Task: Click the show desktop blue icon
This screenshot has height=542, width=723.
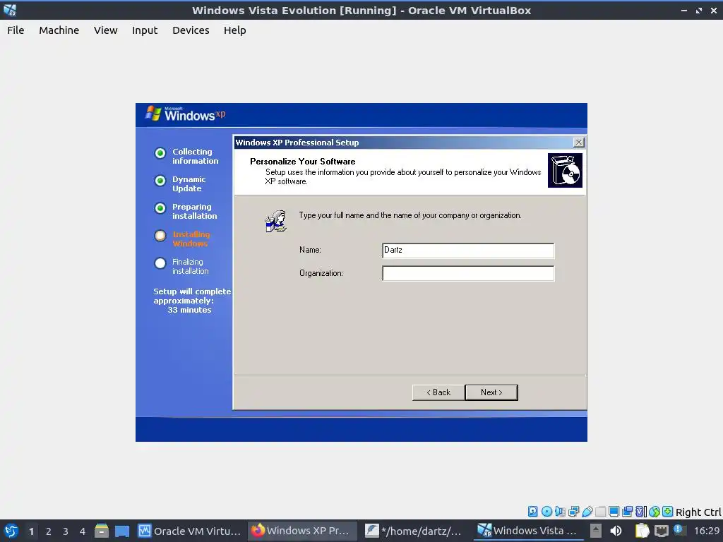Action: [122, 531]
